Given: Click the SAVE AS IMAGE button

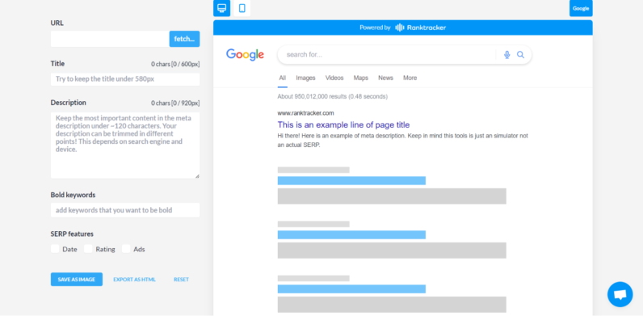Looking at the screenshot, I should (x=77, y=280).
